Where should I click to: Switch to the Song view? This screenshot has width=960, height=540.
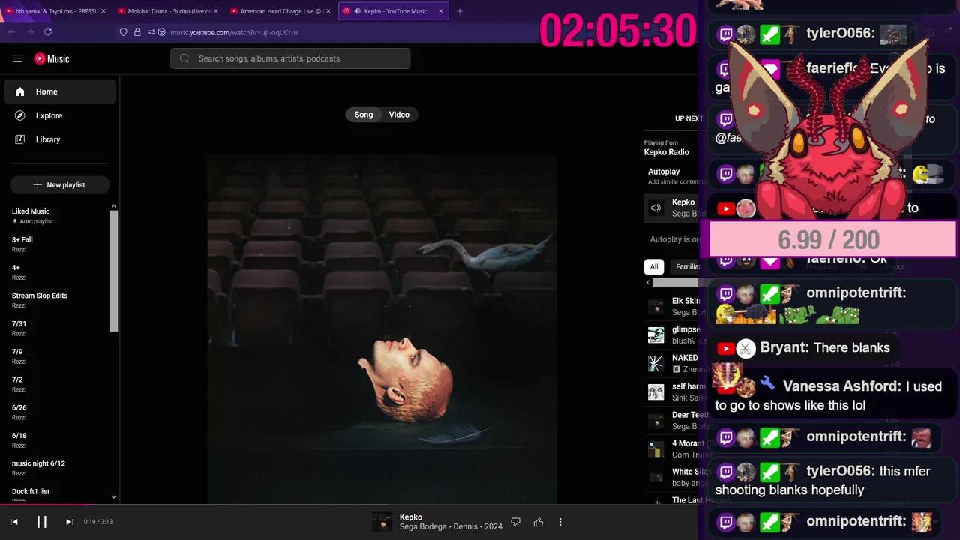tap(364, 115)
